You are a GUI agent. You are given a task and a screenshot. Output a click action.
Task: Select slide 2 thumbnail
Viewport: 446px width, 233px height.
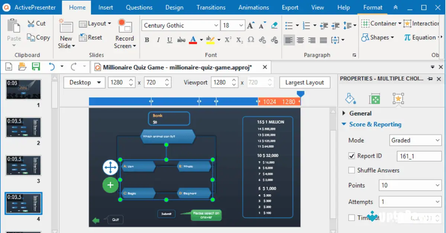(x=23, y=127)
